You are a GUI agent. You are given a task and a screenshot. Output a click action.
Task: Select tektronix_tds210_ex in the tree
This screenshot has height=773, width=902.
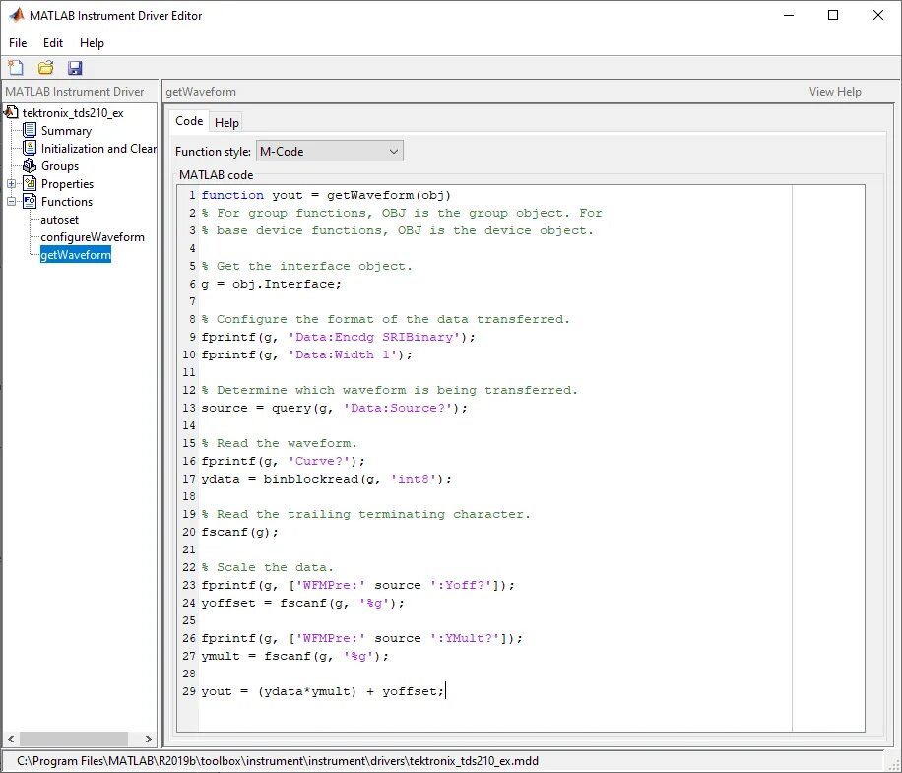click(73, 112)
